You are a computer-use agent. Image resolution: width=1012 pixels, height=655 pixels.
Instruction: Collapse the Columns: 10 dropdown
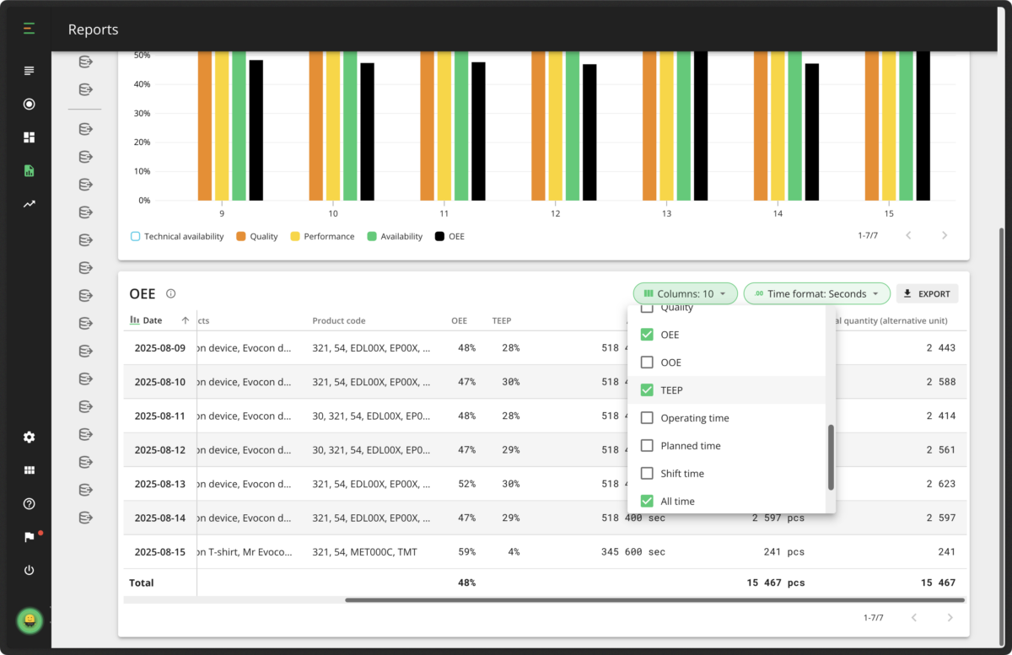685,294
